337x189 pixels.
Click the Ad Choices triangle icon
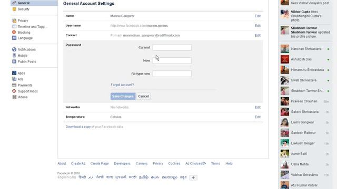pos(204,163)
